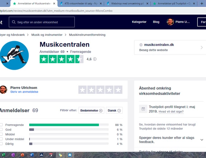Open the Blog menu item
Viewport: 206px width, 158px height.
coord(156,22)
